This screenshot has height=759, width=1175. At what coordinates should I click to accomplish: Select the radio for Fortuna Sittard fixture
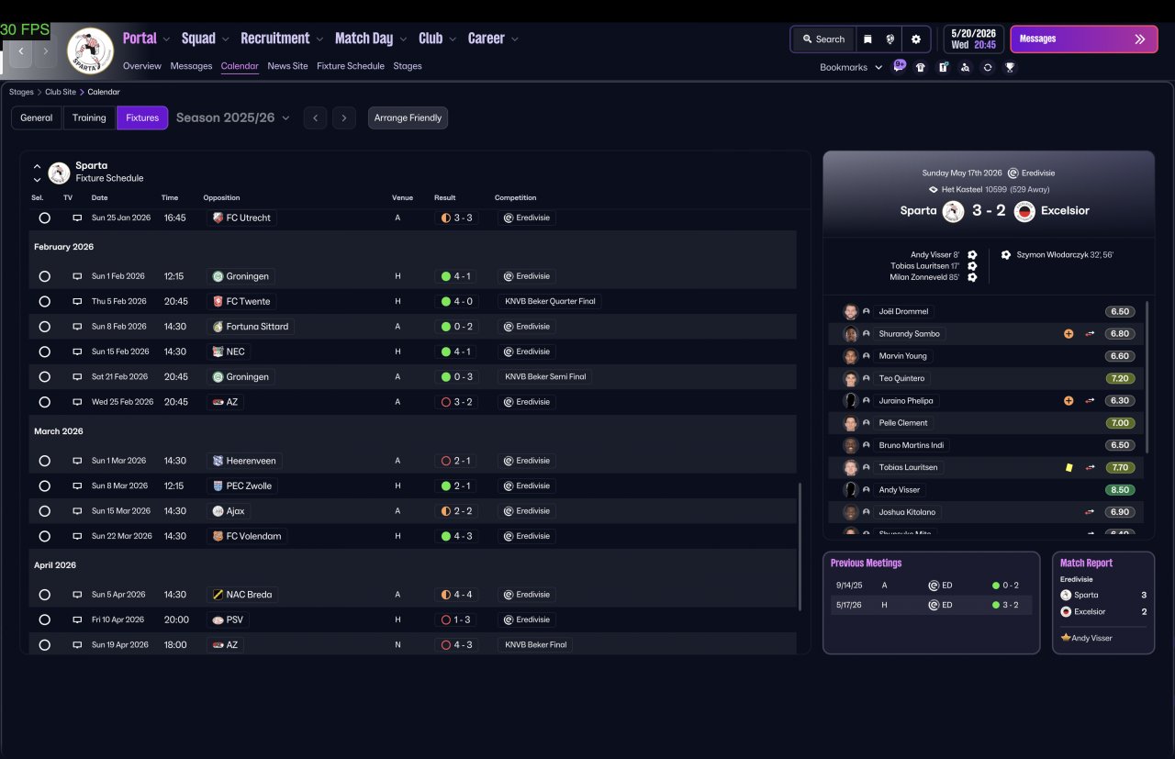pyautogui.click(x=44, y=327)
